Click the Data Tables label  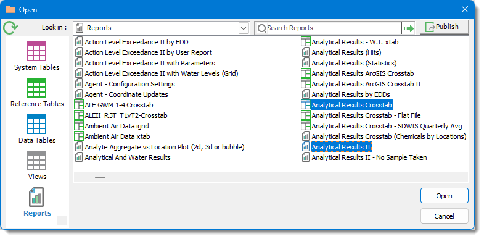tap(37, 140)
